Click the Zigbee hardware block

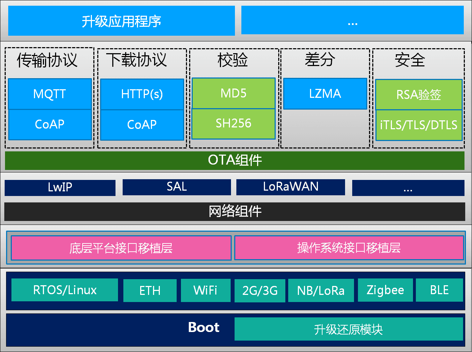(385, 290)
